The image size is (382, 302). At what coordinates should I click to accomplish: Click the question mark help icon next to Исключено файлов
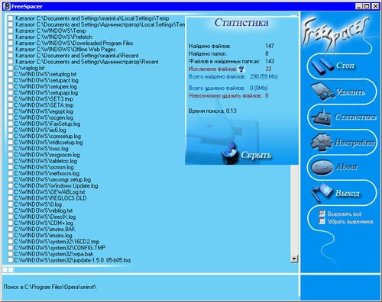[x=241, y=69]
